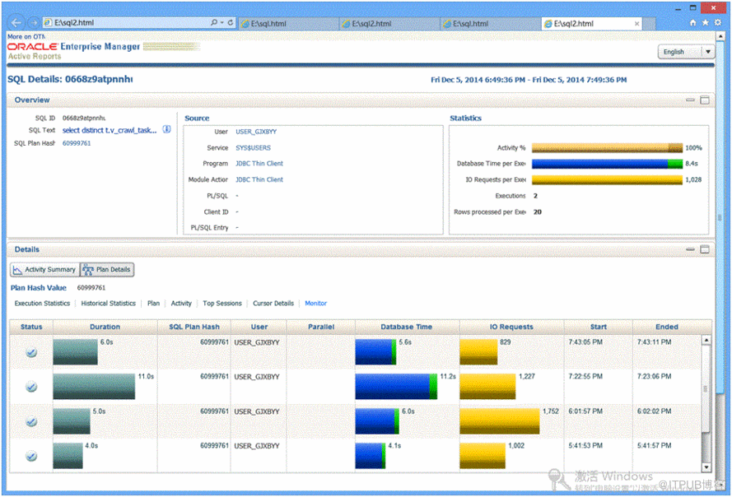
Task: Click SQL Plan Hash 60999761 link in Overview
Action: pos(77,143)
